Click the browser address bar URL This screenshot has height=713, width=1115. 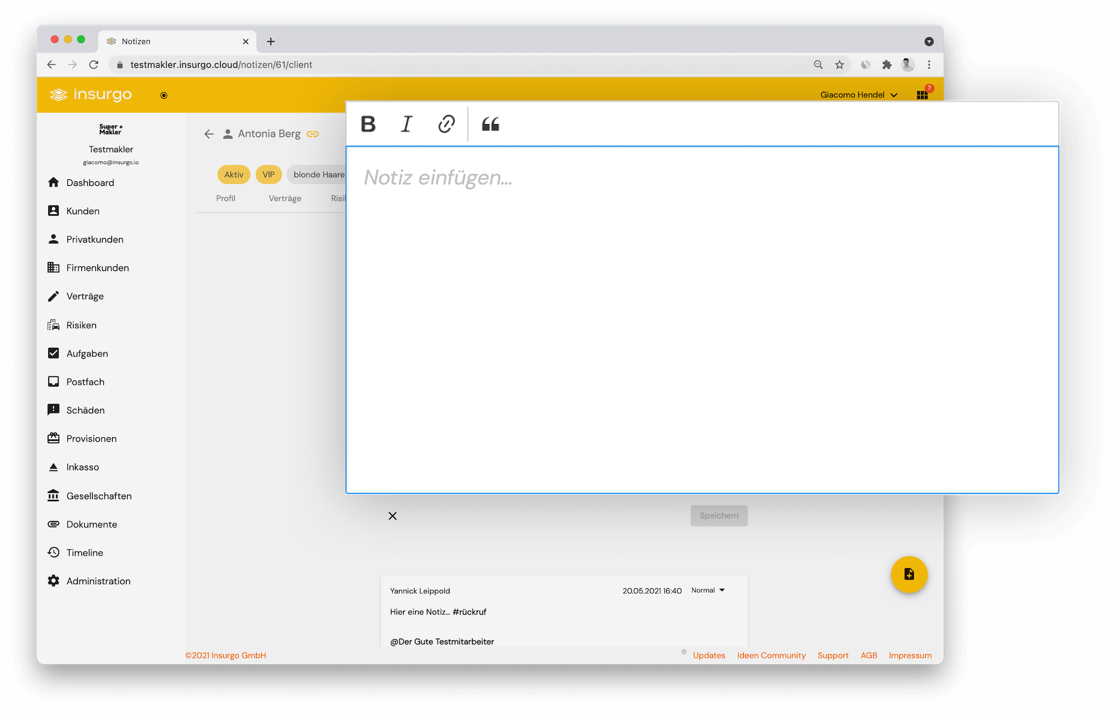click(221, 64)
